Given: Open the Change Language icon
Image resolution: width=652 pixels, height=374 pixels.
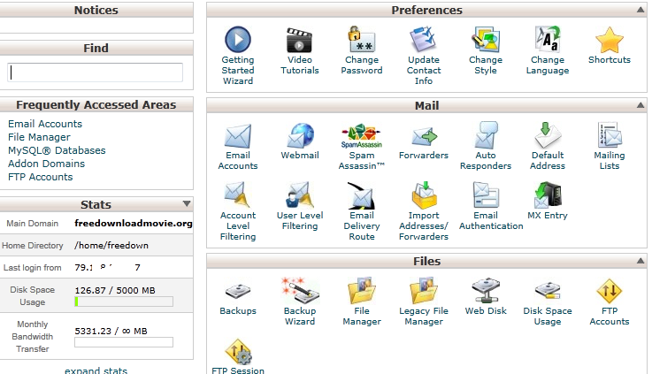Looking at the screenshot, I should point(548,41).
